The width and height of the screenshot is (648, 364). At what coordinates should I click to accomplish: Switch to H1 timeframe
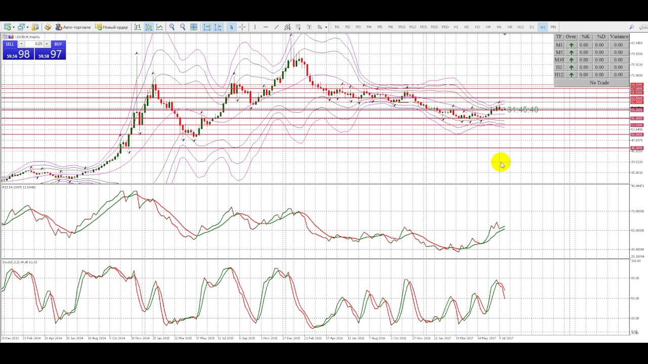click(x=456, y=27)
